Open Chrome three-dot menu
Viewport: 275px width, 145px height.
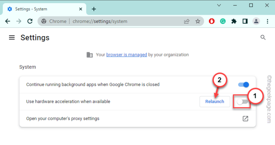coord(267,21)
